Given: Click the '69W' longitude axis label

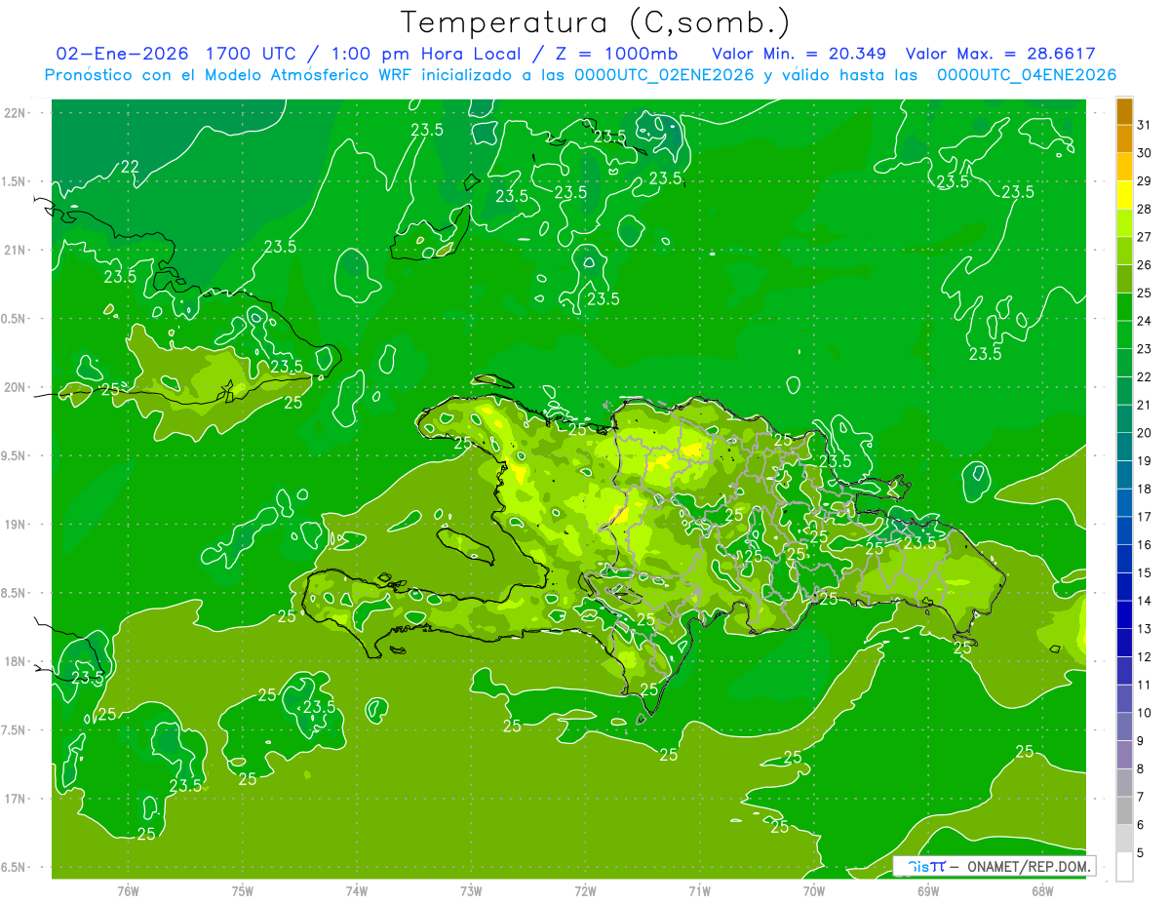Looking at the screenshot, I should point(928,890).
